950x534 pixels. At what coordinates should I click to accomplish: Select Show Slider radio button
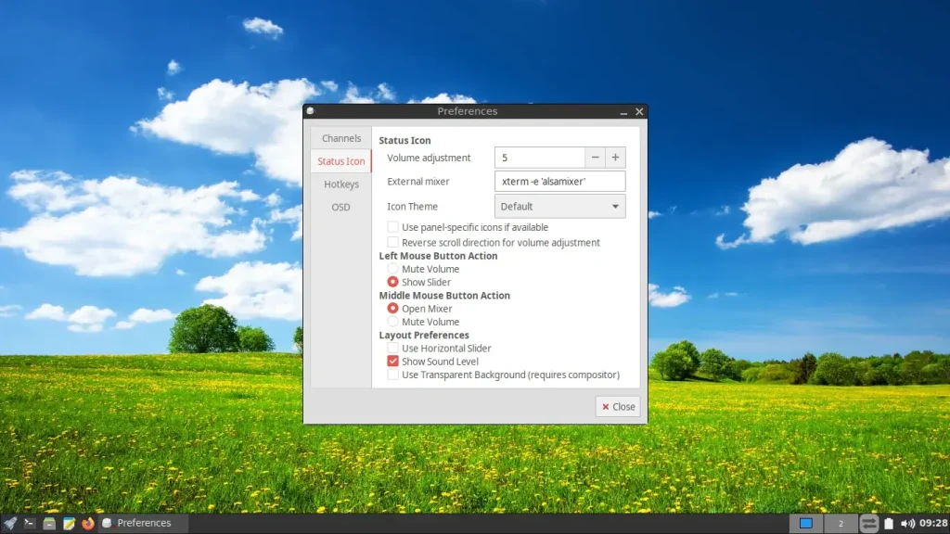click(x=393, y=282)
